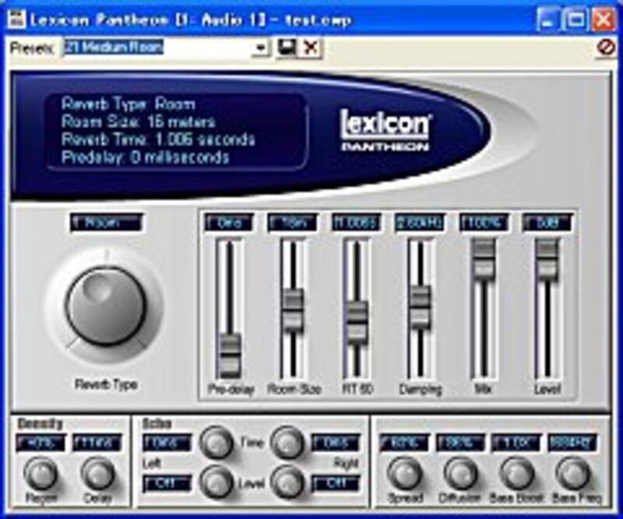Click the Bass Freq knob
The width and height of the screenshot is (623, 519).
coord(573,473)
